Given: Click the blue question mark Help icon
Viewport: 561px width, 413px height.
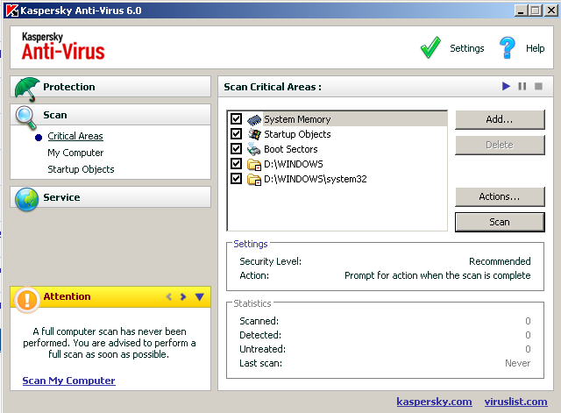Looking at the screenshot, I should coord(507,47).
